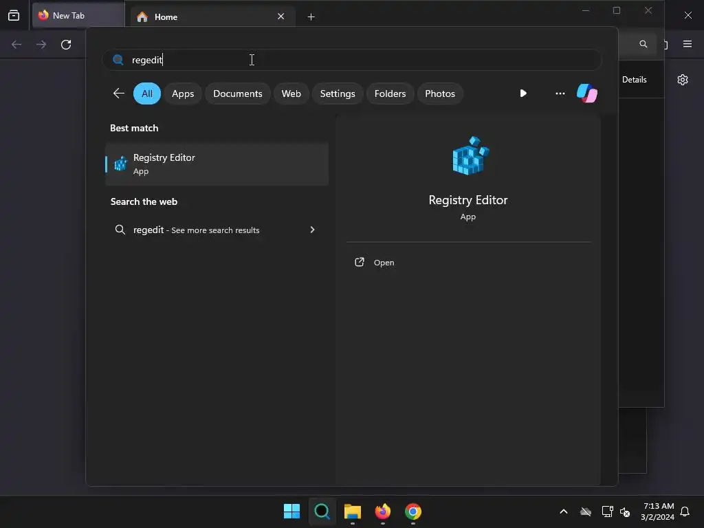Open the settings gear in the background window
This screenshot has width=704, height=528.
[x=683, y=80]
